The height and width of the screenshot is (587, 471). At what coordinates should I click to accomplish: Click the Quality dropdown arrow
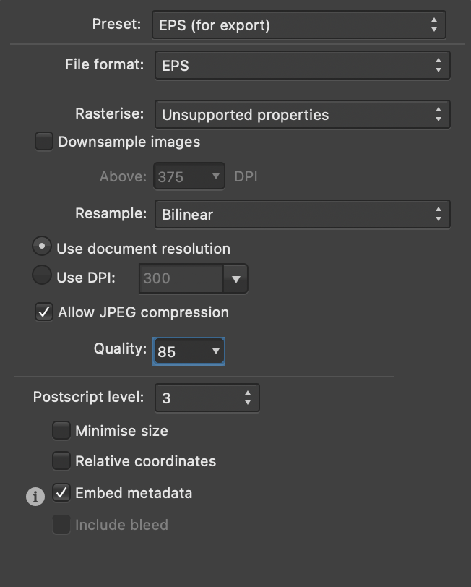click(x=217, y=351)
